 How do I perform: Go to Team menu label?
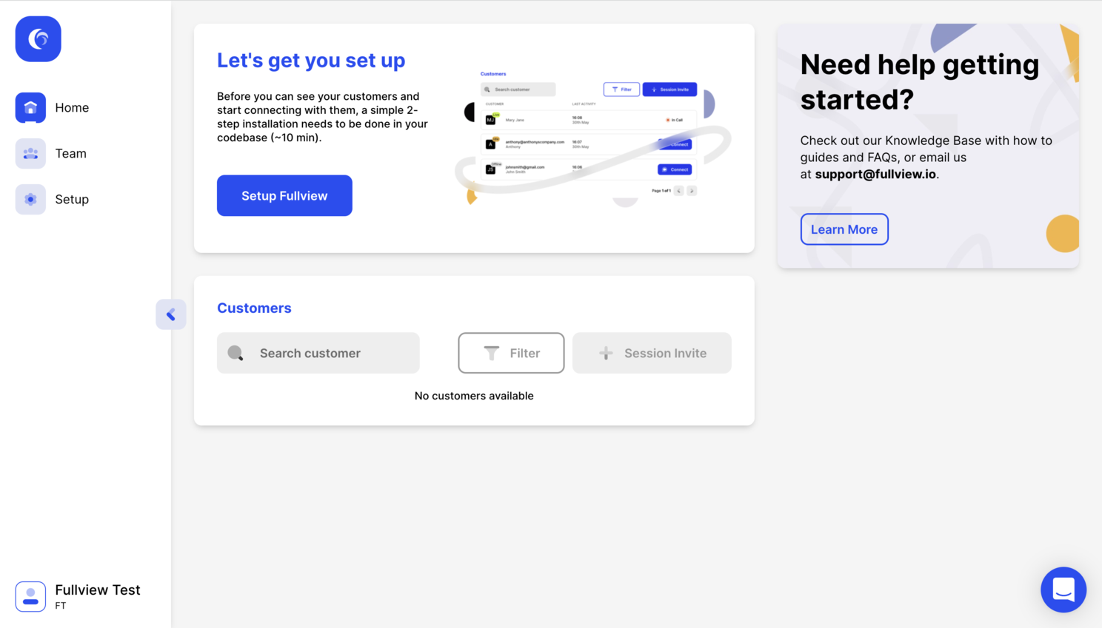tap(70, 154)
